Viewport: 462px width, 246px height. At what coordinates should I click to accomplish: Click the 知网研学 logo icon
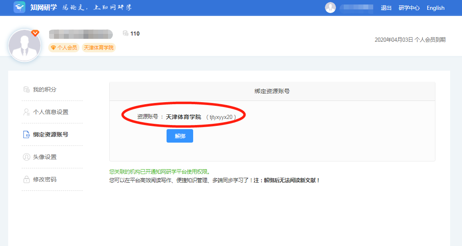point(20,7)
